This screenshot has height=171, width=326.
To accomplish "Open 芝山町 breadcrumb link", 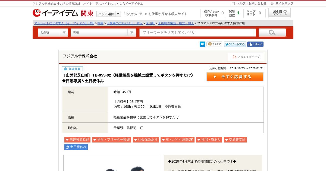I will [151, 23].
